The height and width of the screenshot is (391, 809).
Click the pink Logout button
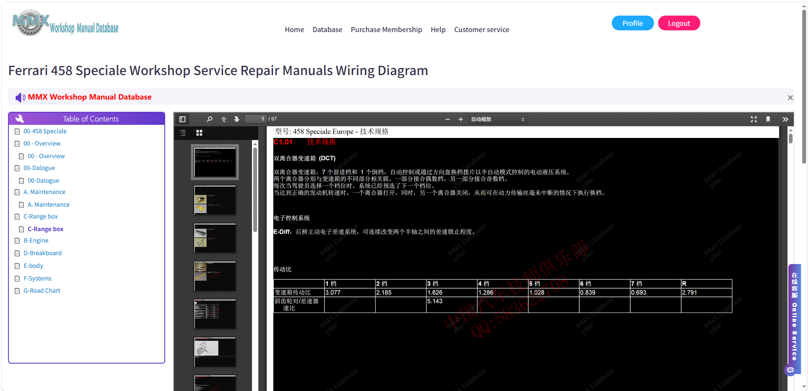tap(679, 23)
